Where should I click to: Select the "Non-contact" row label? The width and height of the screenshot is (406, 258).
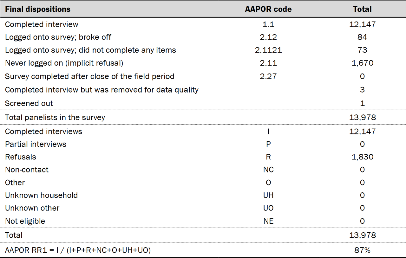27,170
